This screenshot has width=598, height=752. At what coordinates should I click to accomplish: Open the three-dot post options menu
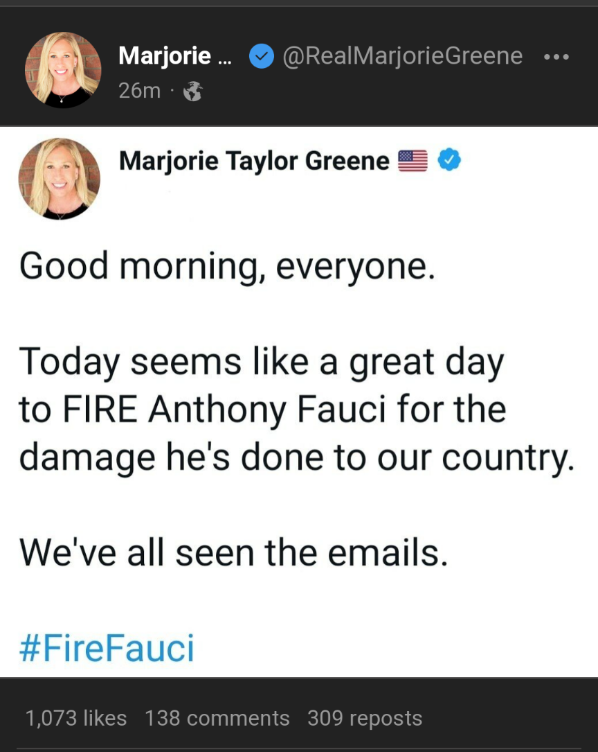[x=556, y=57]
